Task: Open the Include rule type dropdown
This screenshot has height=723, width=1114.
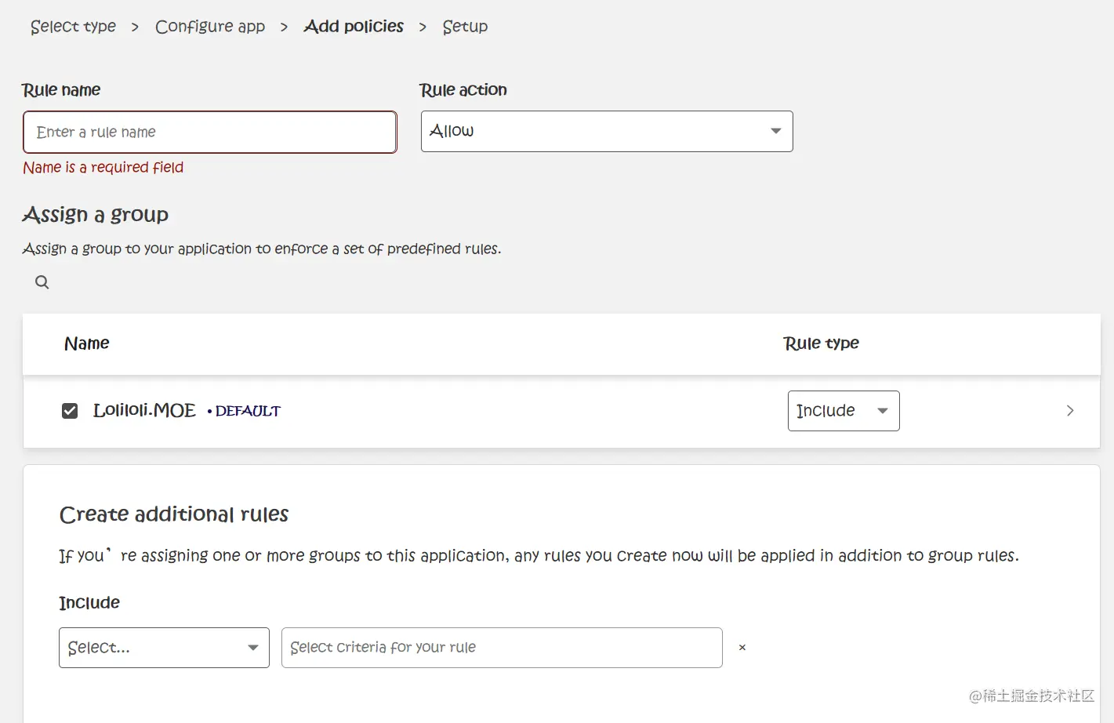Action: [x=843, y=411]
